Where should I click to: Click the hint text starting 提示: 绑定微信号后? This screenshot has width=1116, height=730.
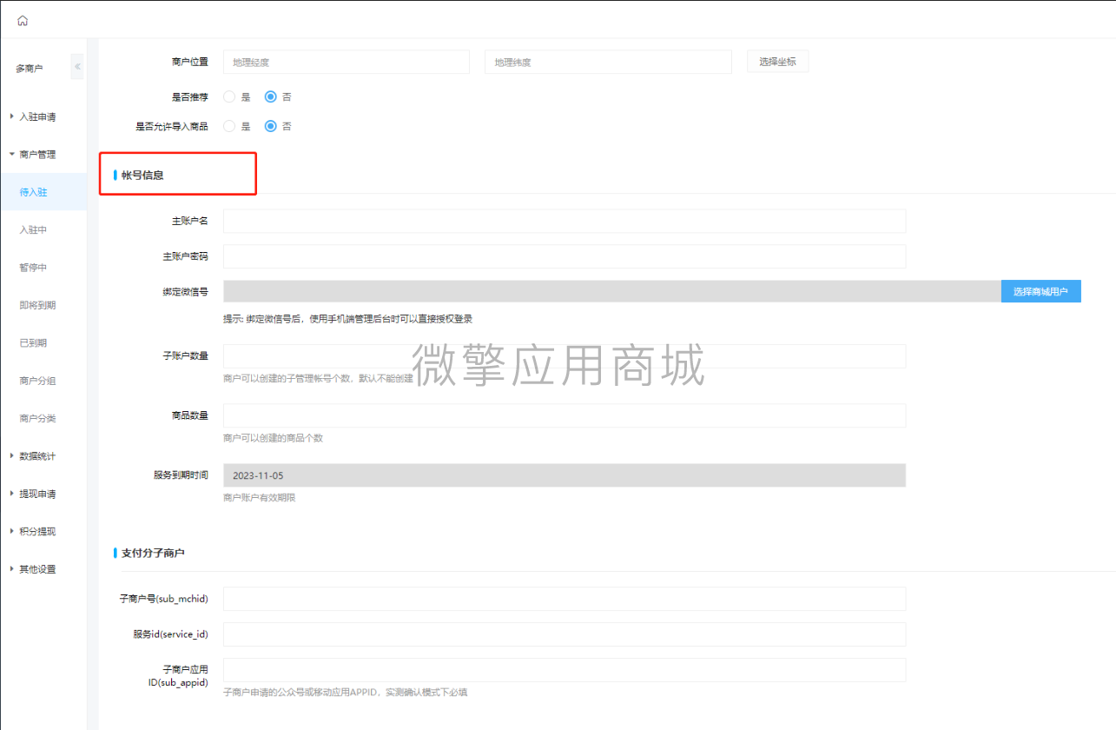click(347, 319)
